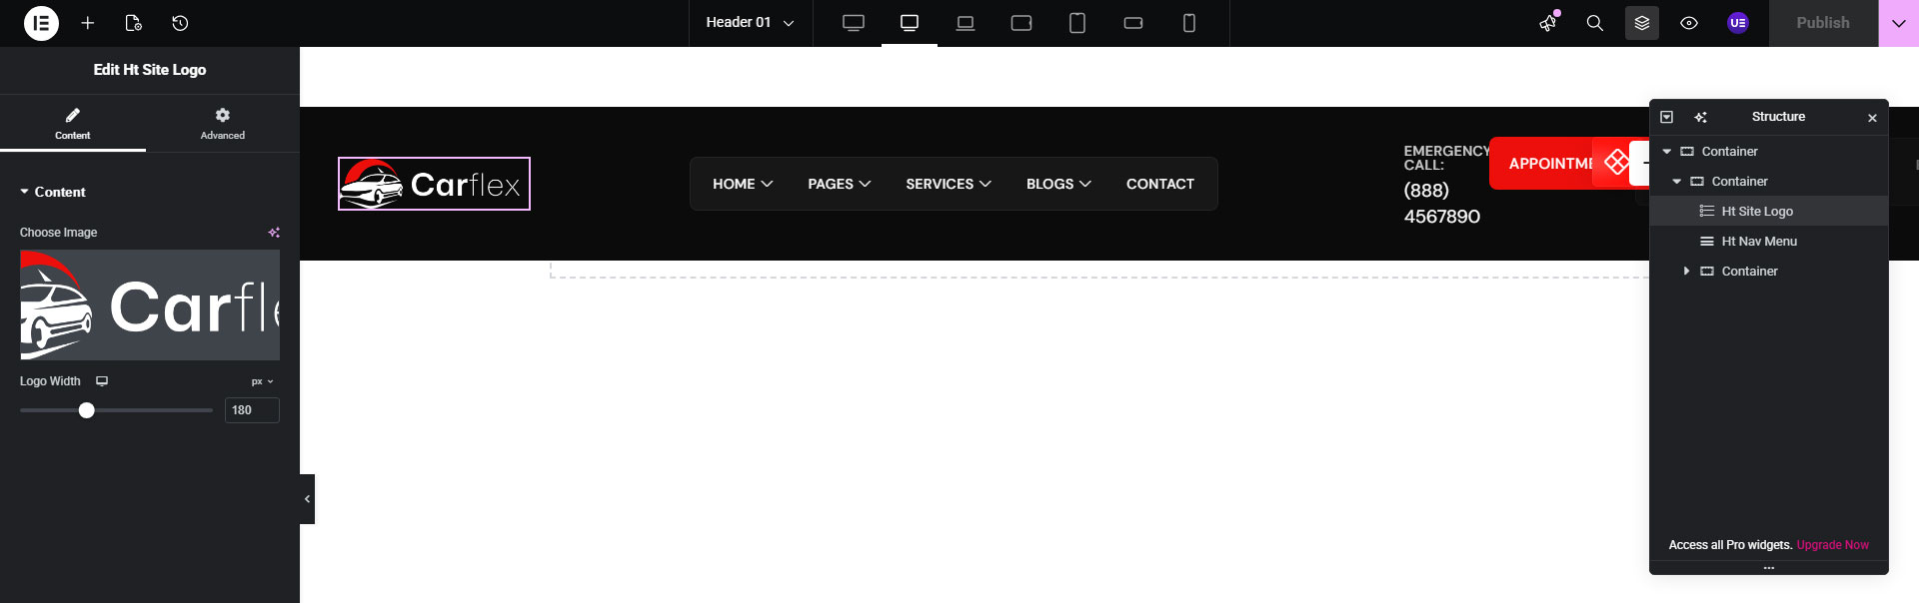Open the Elementor main menu logo
The height and width of the screenshot is (603, 1919).
41,23
